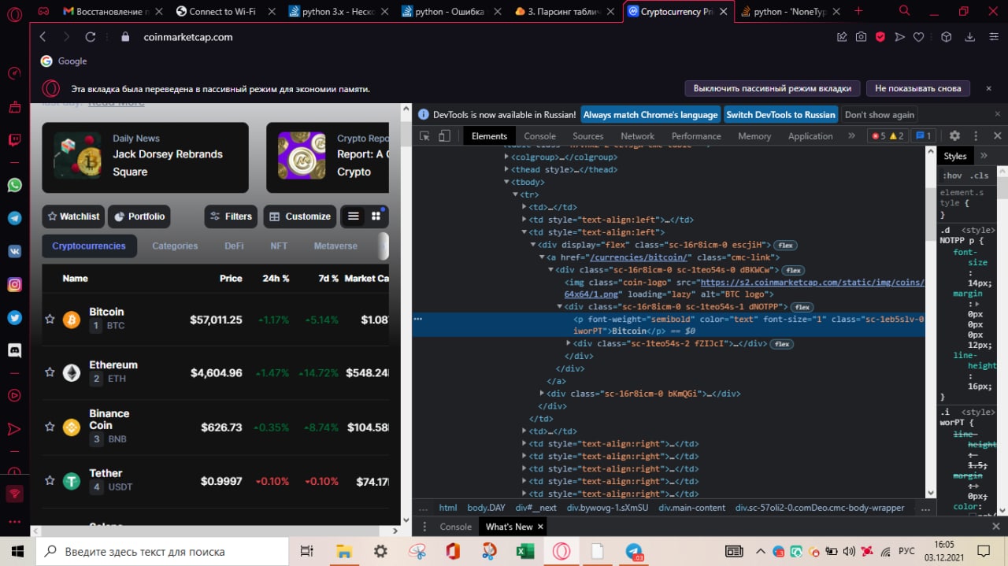Open DevTools settings gear

point(954,135)
